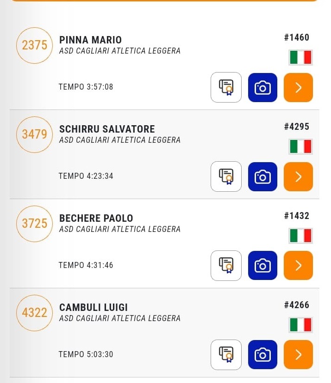Screen dimensions: 331x383
Task: Open certificate for Schirru Salvatore
Action: [226, 176]
